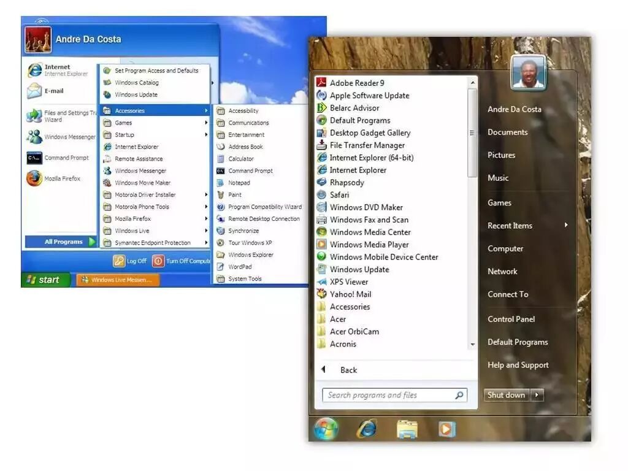Open Adobe Reader 9 icon in Windows 7 menu
This screenshot has width=628, height=471.
(321, 83)
